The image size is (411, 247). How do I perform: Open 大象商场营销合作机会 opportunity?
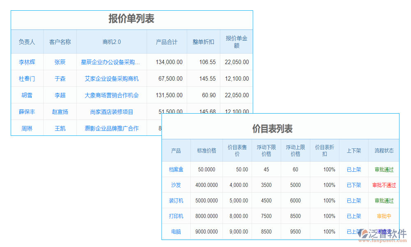tap(111, 95)
